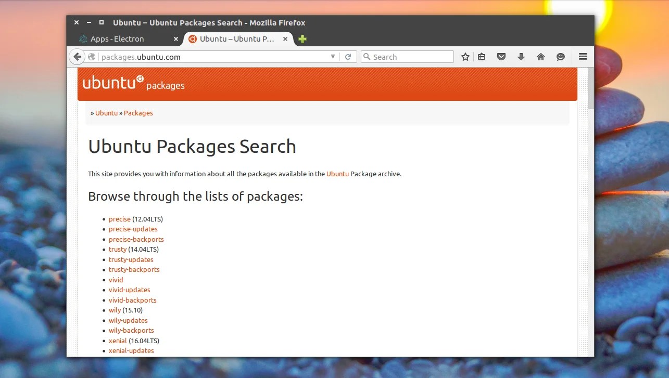Open the precise package list link
The height and width of the screenshot is (378, 669).
tap(120, 219)
